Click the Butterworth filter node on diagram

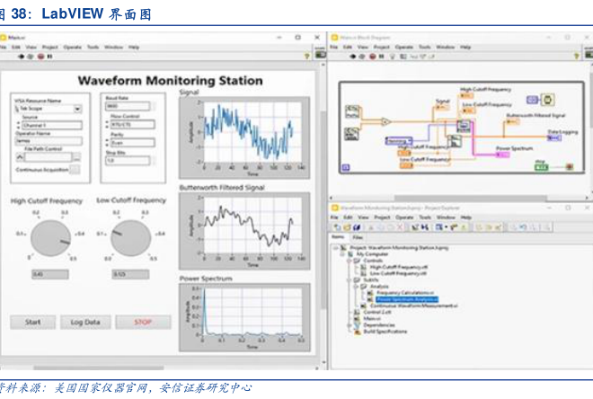(x=456, y=141)
